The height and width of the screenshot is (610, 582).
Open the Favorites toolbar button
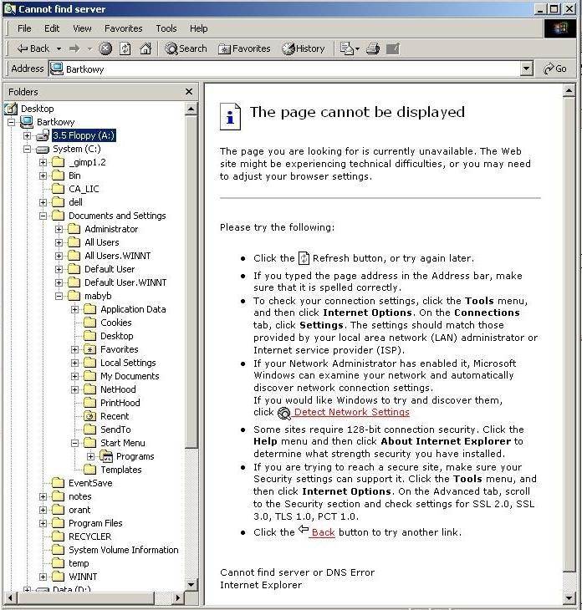[244, 48]
